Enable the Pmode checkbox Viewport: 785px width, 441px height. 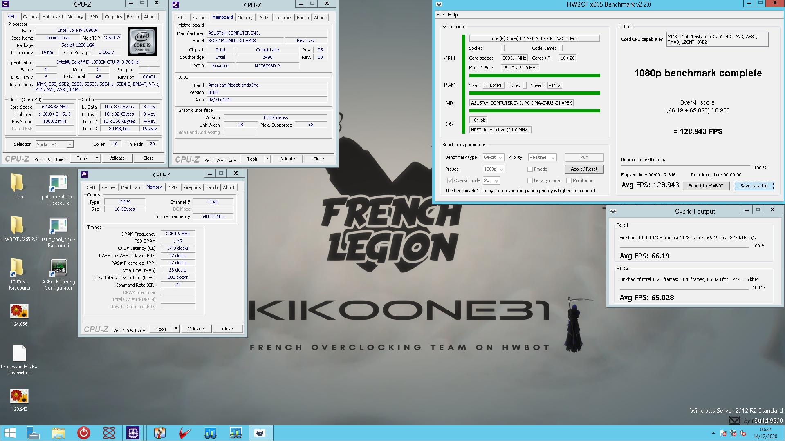[530, 169]
